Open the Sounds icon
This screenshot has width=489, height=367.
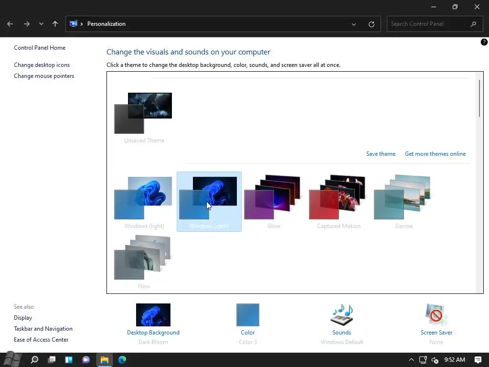click(x=341, y=315)
